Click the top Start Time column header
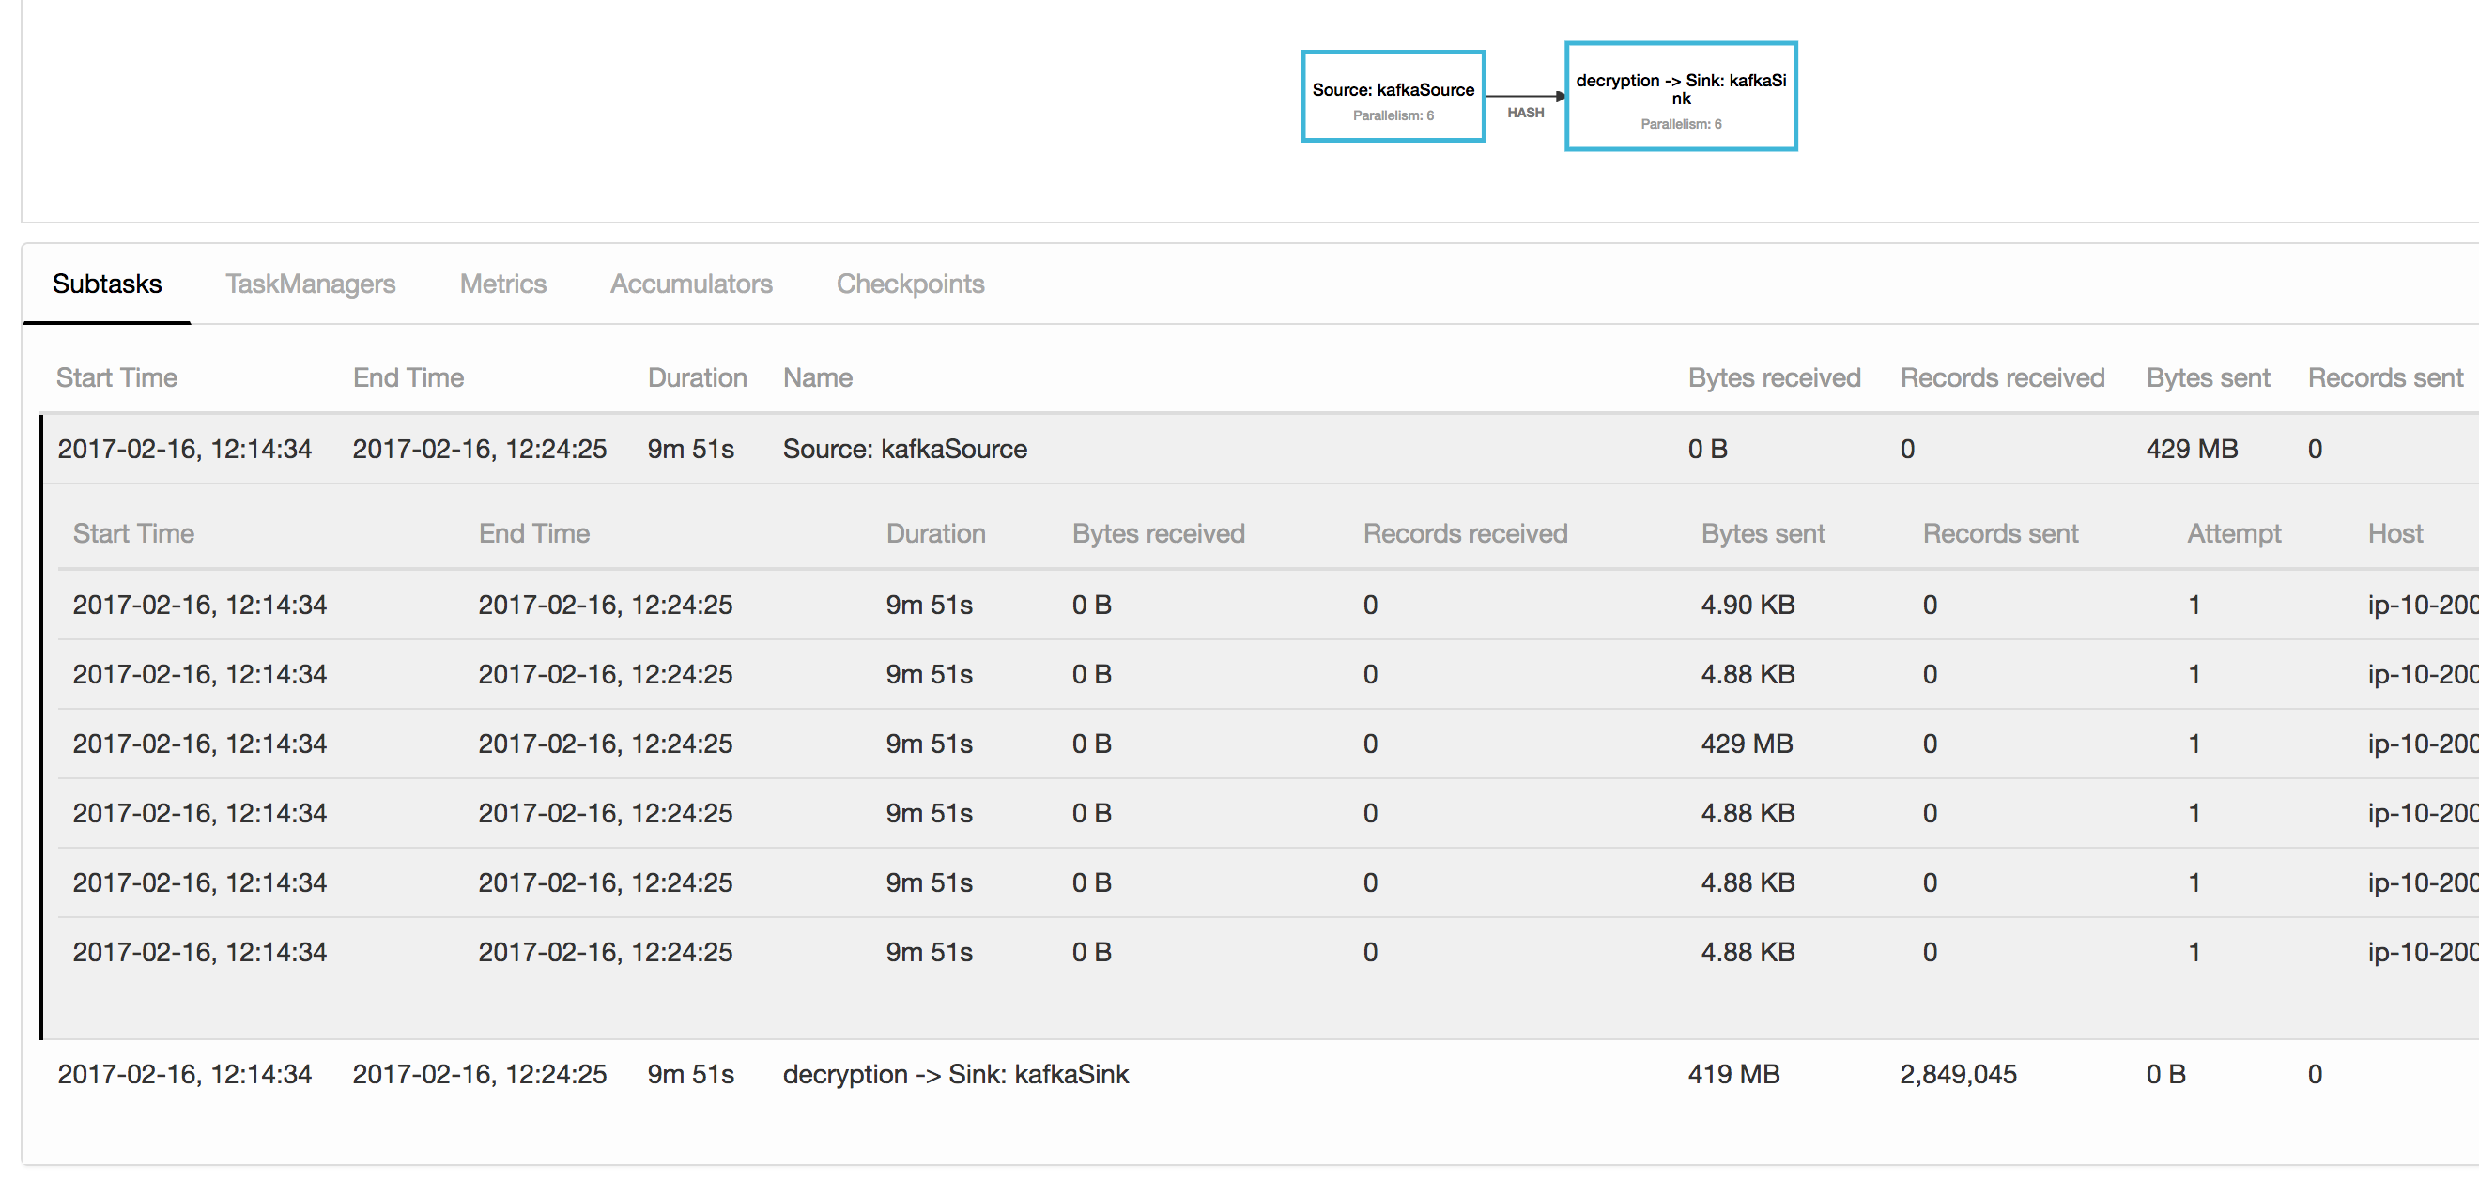 tap(116, 378)
